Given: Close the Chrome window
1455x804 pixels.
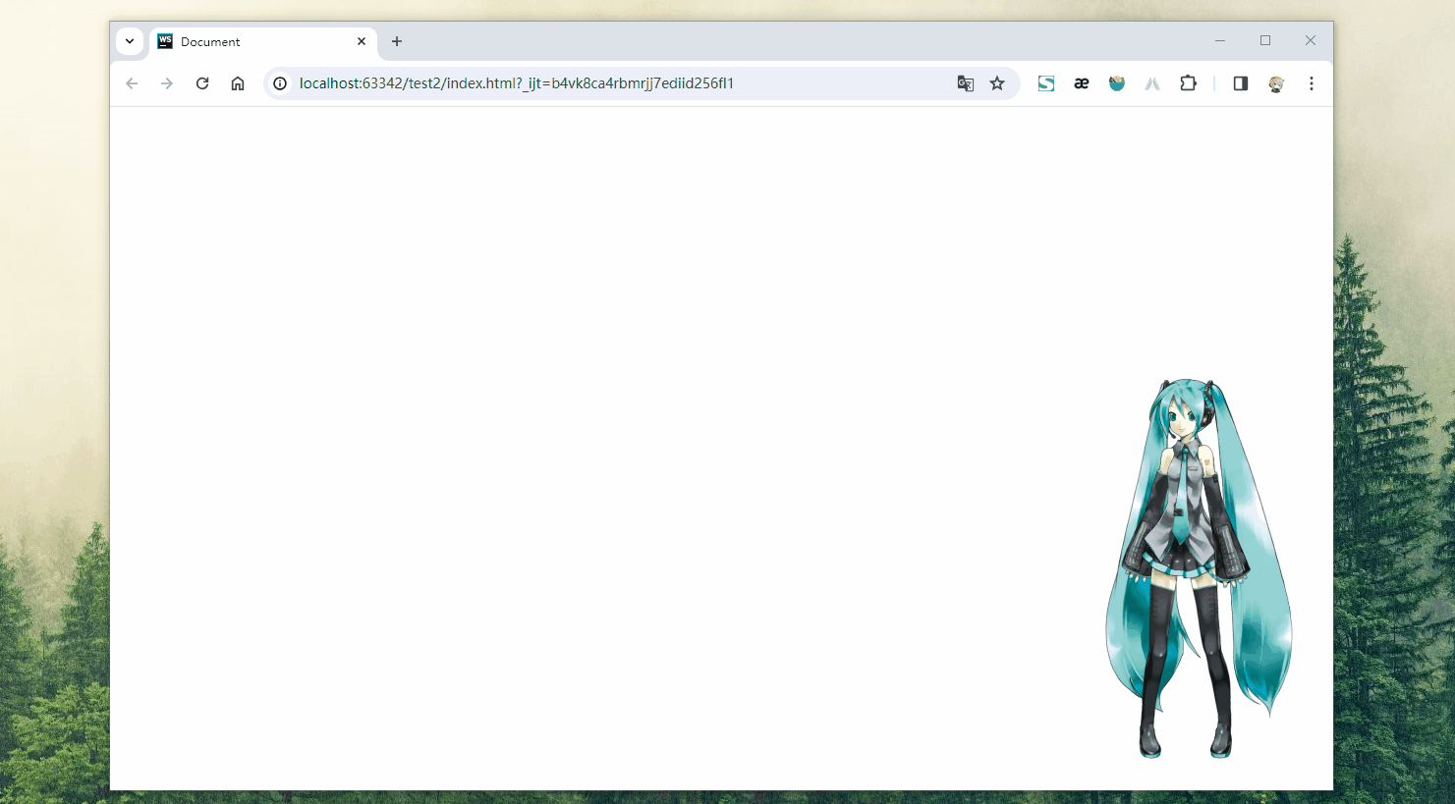Looking at the screenshot, I should [x=1311, y=40].
